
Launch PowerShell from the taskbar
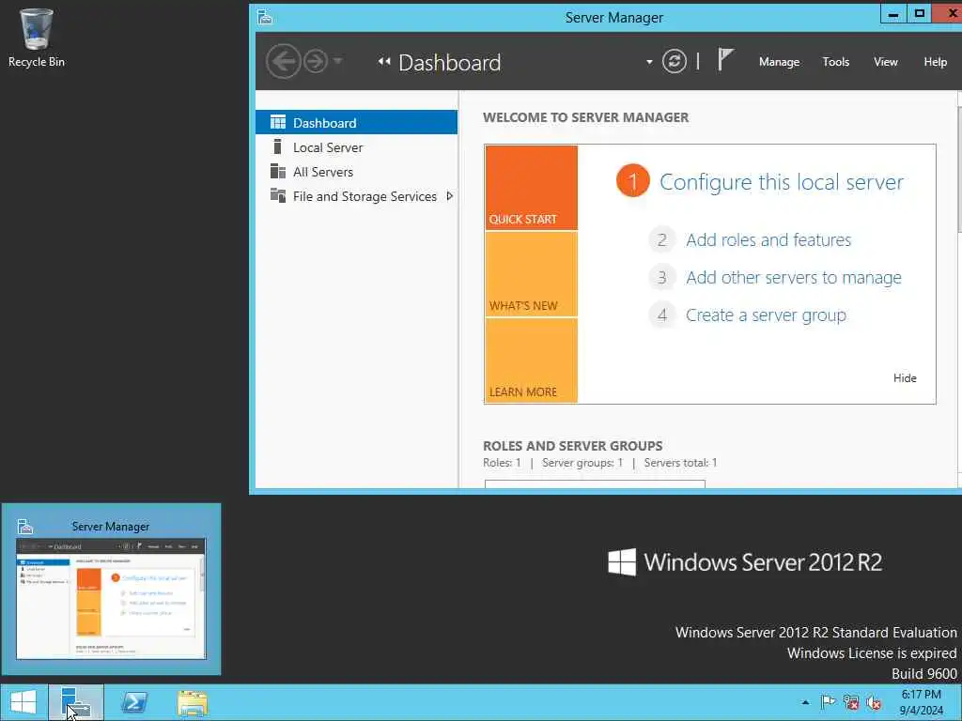[134, 702]
